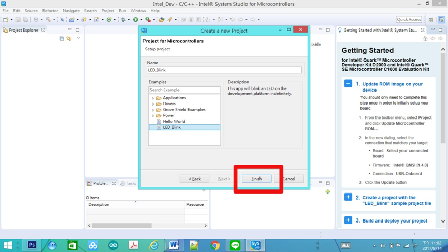Screen dimensions: 448x252
Task: Select Hello World example
Action: [174, 121]
